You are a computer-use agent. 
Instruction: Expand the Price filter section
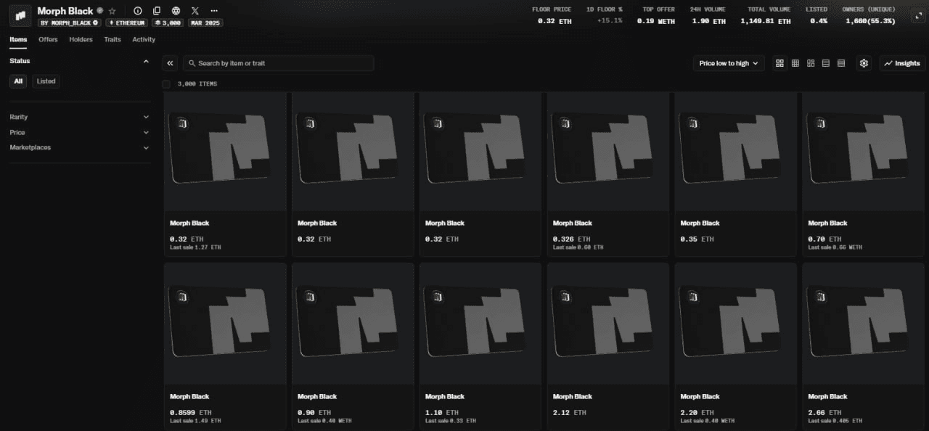coord(80,132)
